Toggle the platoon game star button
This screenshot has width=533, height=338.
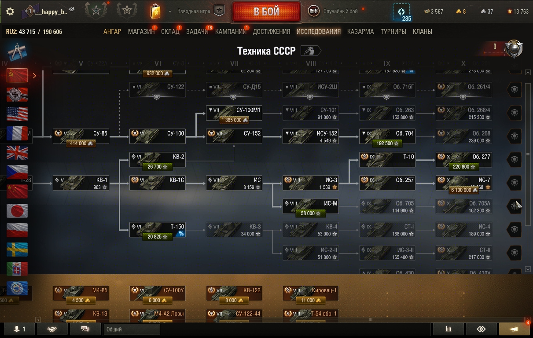(x=219, y=11)
